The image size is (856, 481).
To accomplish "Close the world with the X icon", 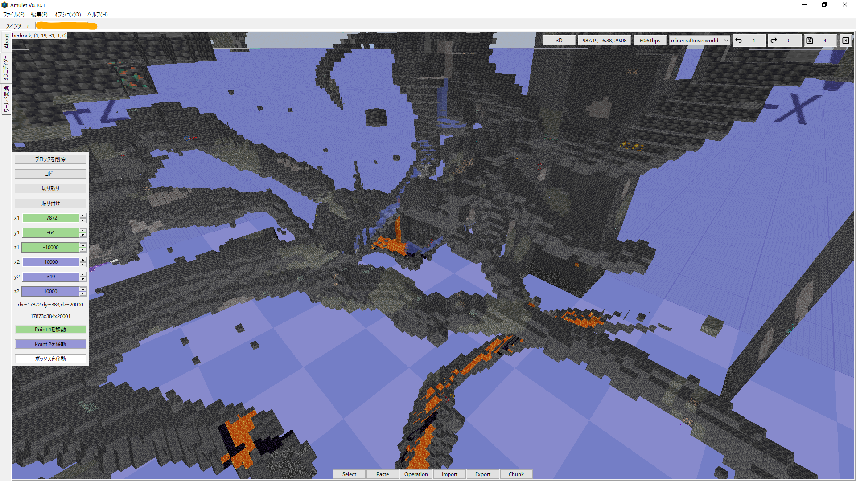I will coord(845,41).
